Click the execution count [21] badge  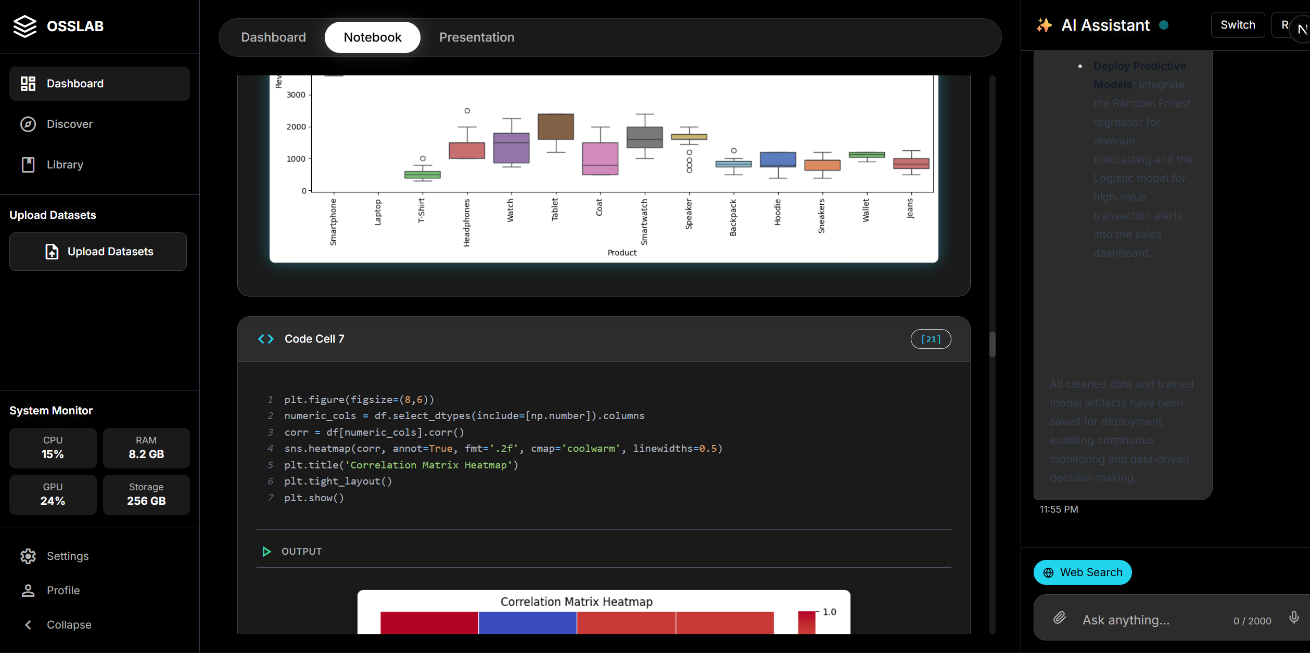point(931,339)
